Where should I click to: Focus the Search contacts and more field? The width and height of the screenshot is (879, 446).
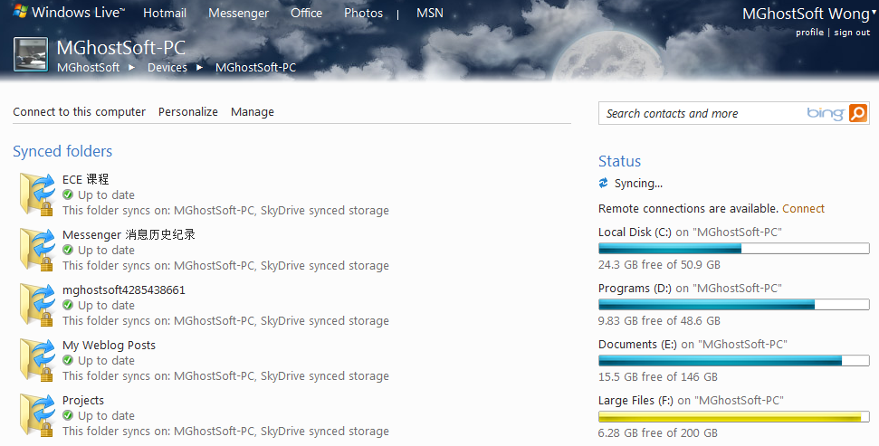(702, 113)
